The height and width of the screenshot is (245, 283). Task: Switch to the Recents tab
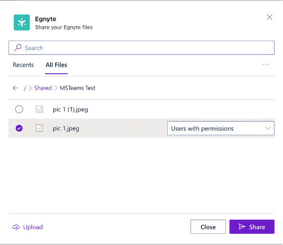pyautogui.click(x=23, y=65)
